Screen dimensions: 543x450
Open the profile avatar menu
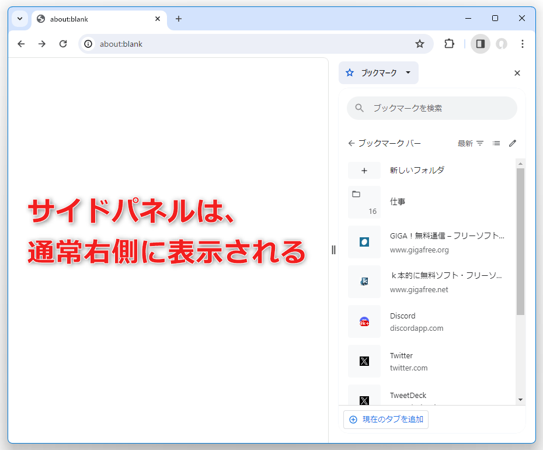[x=502, y=44]
